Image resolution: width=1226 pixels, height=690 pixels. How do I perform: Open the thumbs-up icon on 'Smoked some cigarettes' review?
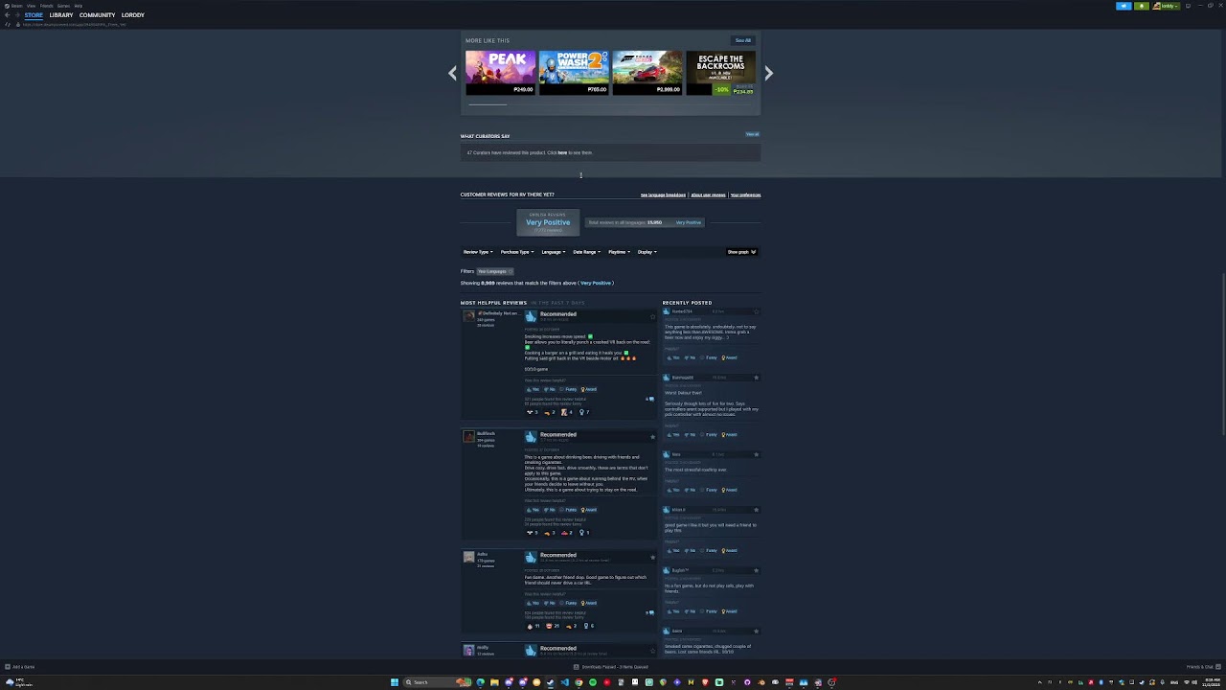667,631
